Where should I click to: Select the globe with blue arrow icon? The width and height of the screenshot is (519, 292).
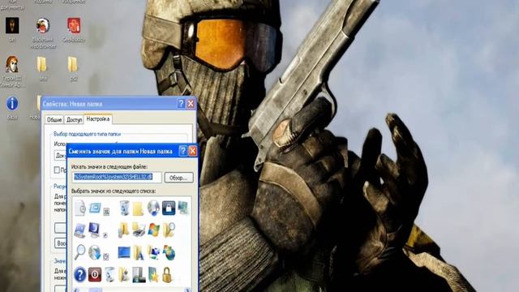point(95,252)
